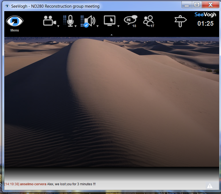Click the SeeVogh logo text

coord(205,15)
